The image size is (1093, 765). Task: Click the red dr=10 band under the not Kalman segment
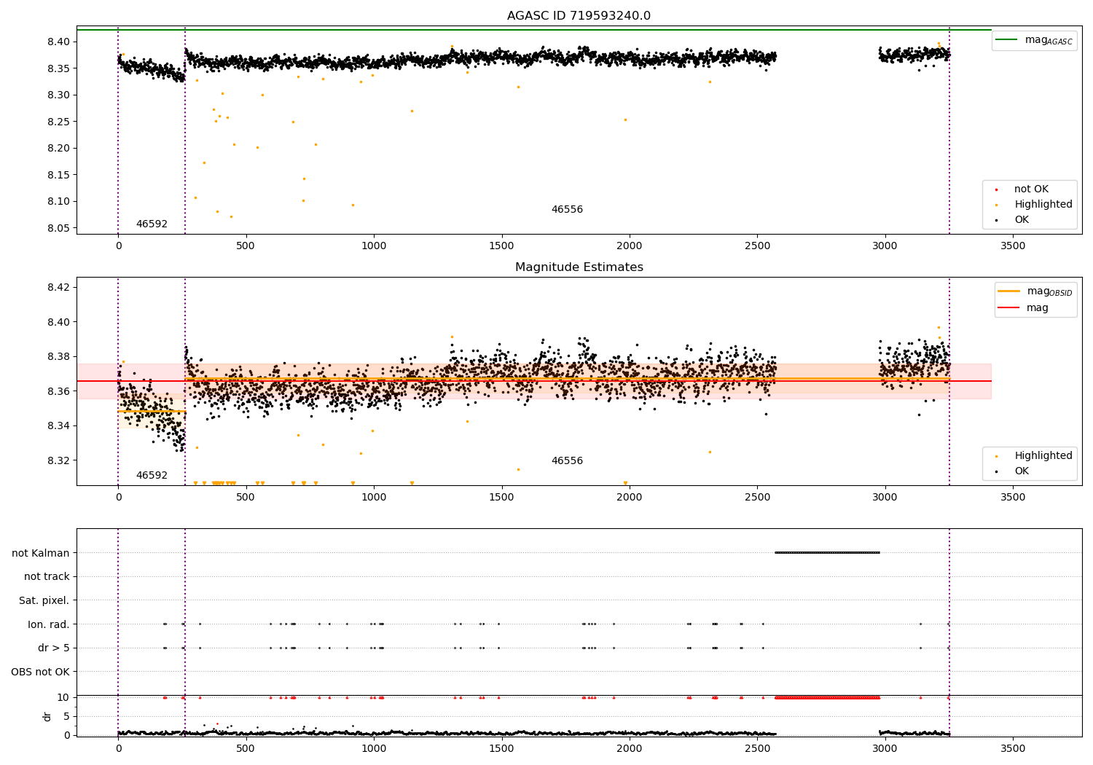(828, 698)
